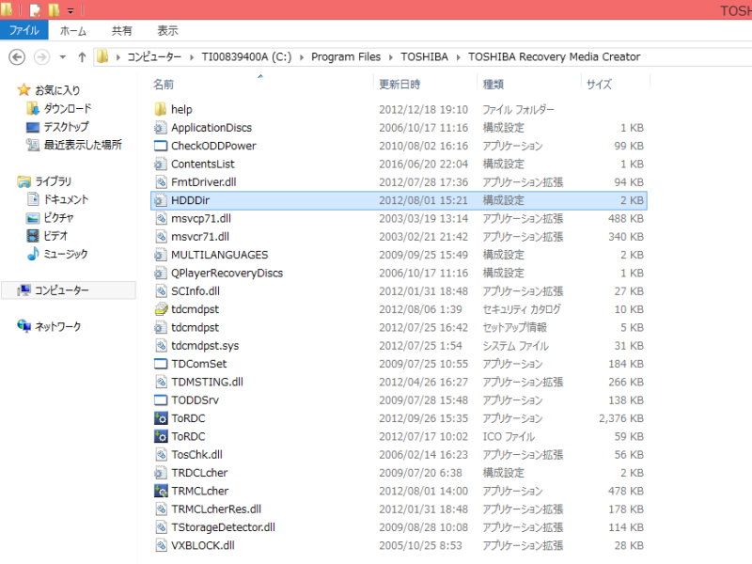Select ライブラリ in the navigation pane

click(53, 181)
